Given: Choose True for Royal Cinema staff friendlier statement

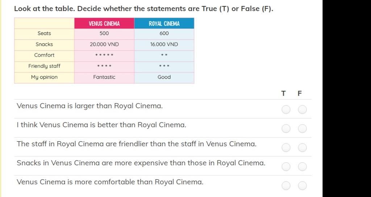Looking at the screenshot, I should click(x=286, y=147).
